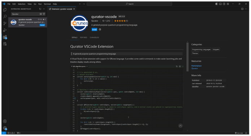Open the Marketplace resource link
This screenshot has width=251, height=136.
click(196, 66)
